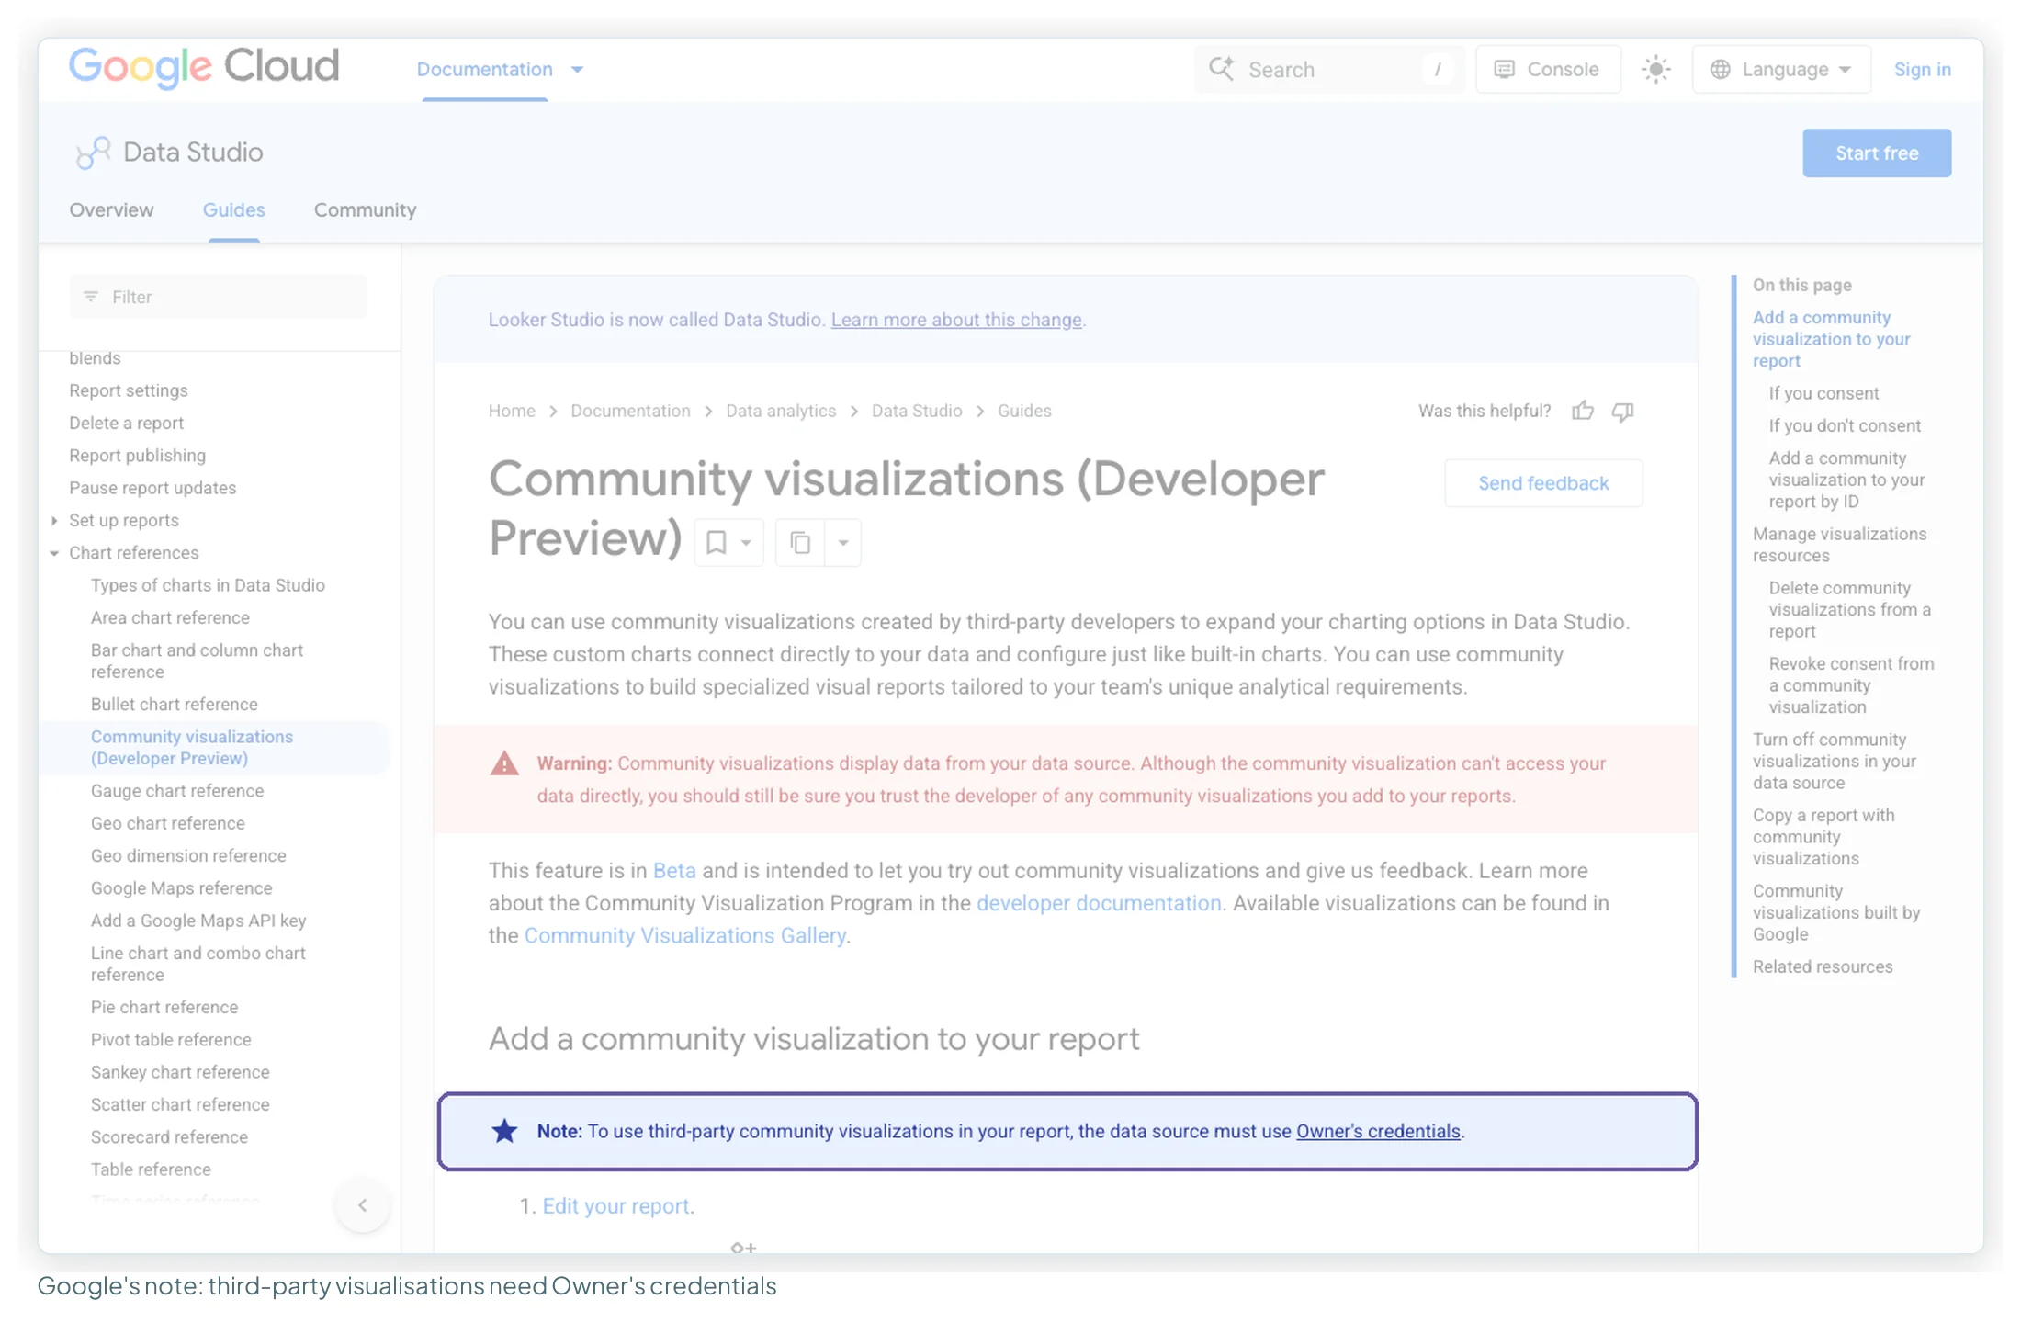This screenshot has height=1322, width=2021.
Task: Select the Guides tab
Action: (233, 210)
